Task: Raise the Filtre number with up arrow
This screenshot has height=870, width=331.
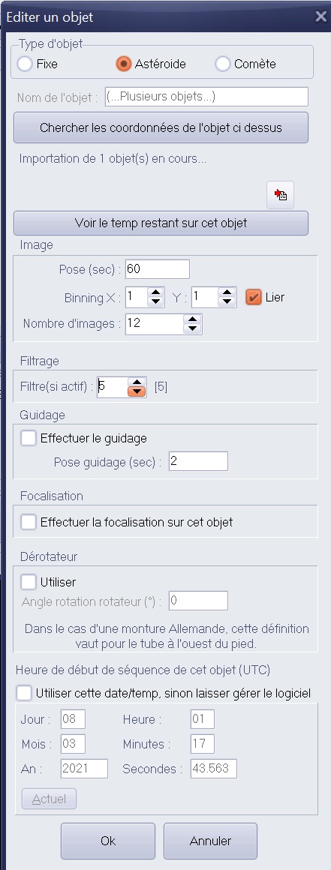Action: (137, 382)
